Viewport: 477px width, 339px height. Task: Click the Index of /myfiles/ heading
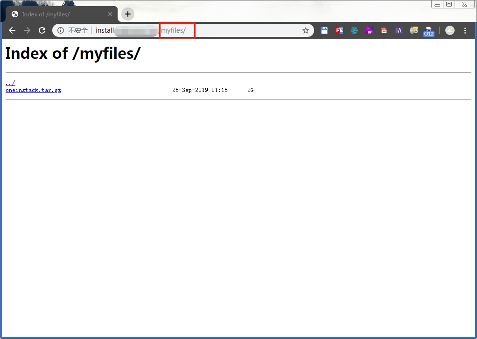[x=73, y=54]
